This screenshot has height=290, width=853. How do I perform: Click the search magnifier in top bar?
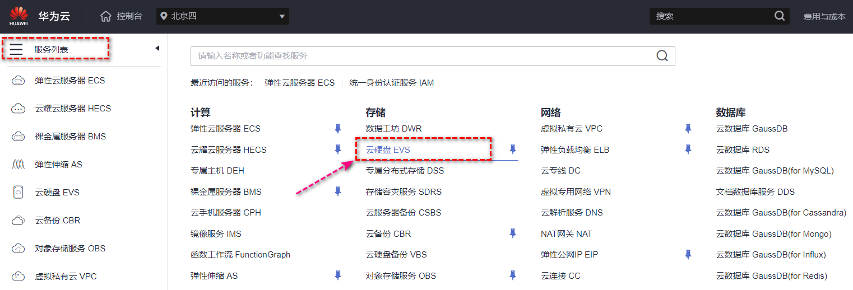pos(780,16)
